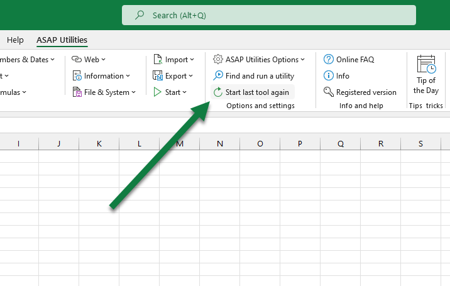450x286 pixels.
Task: Select column header Q
Action: pyautogui.click(x=341, y=143)
